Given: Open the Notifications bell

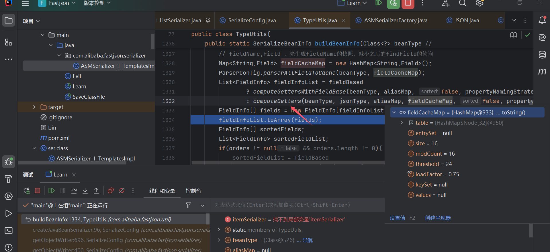Looking at the screenshot, I should [542, 20].
